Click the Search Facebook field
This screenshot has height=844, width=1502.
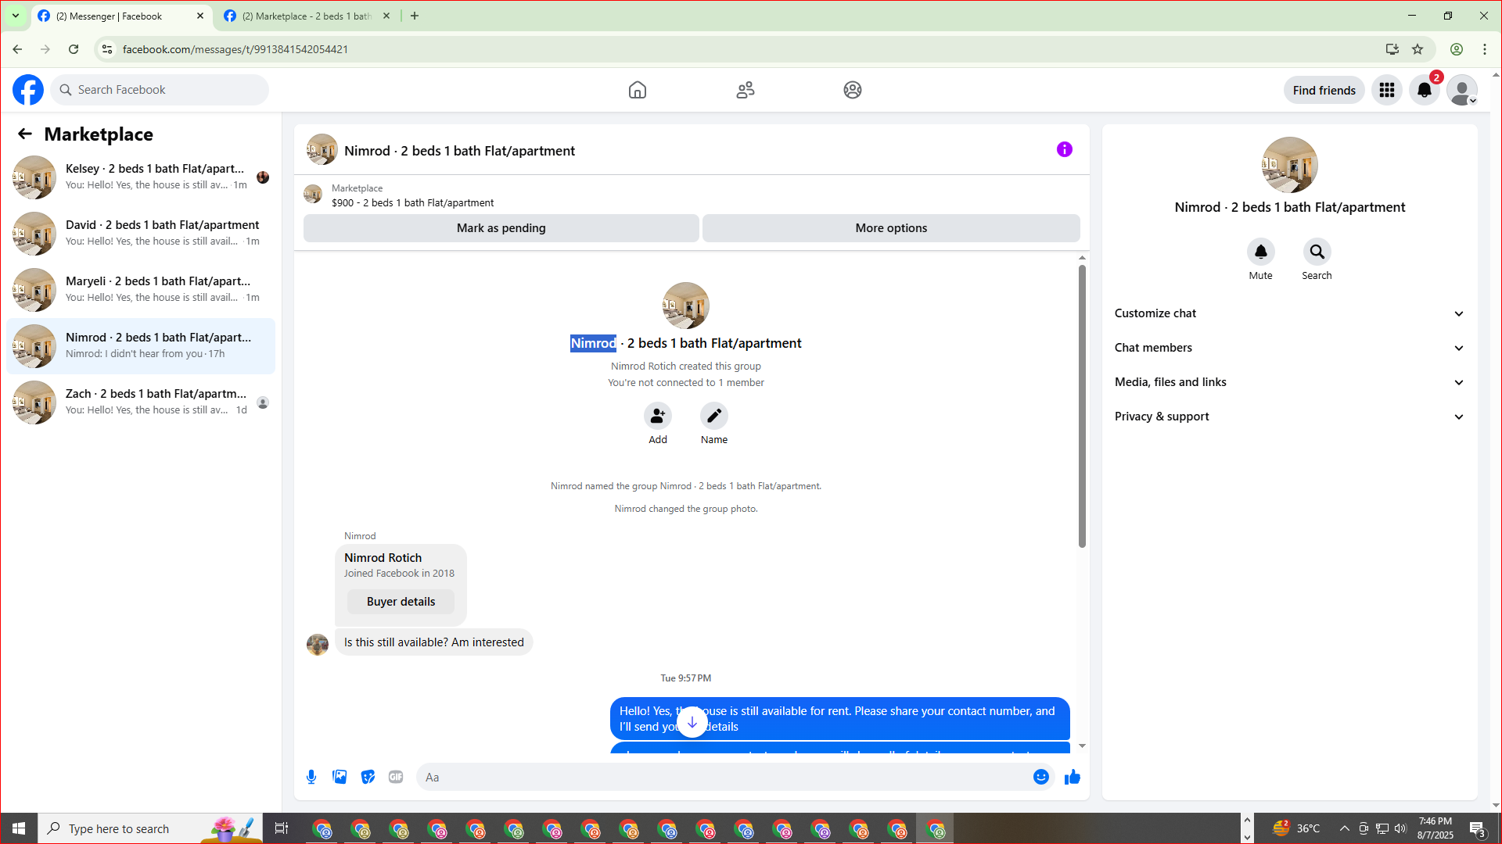click(x=160, y=90)
